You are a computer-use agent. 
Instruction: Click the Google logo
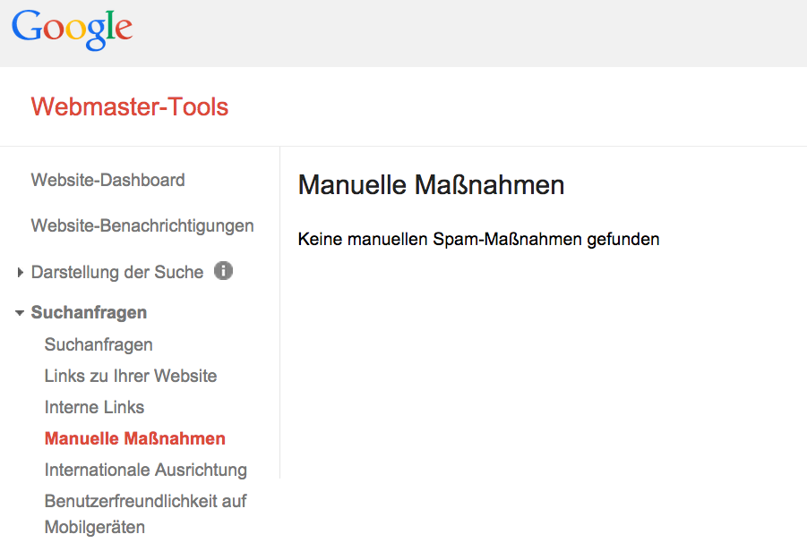[72, 30]
